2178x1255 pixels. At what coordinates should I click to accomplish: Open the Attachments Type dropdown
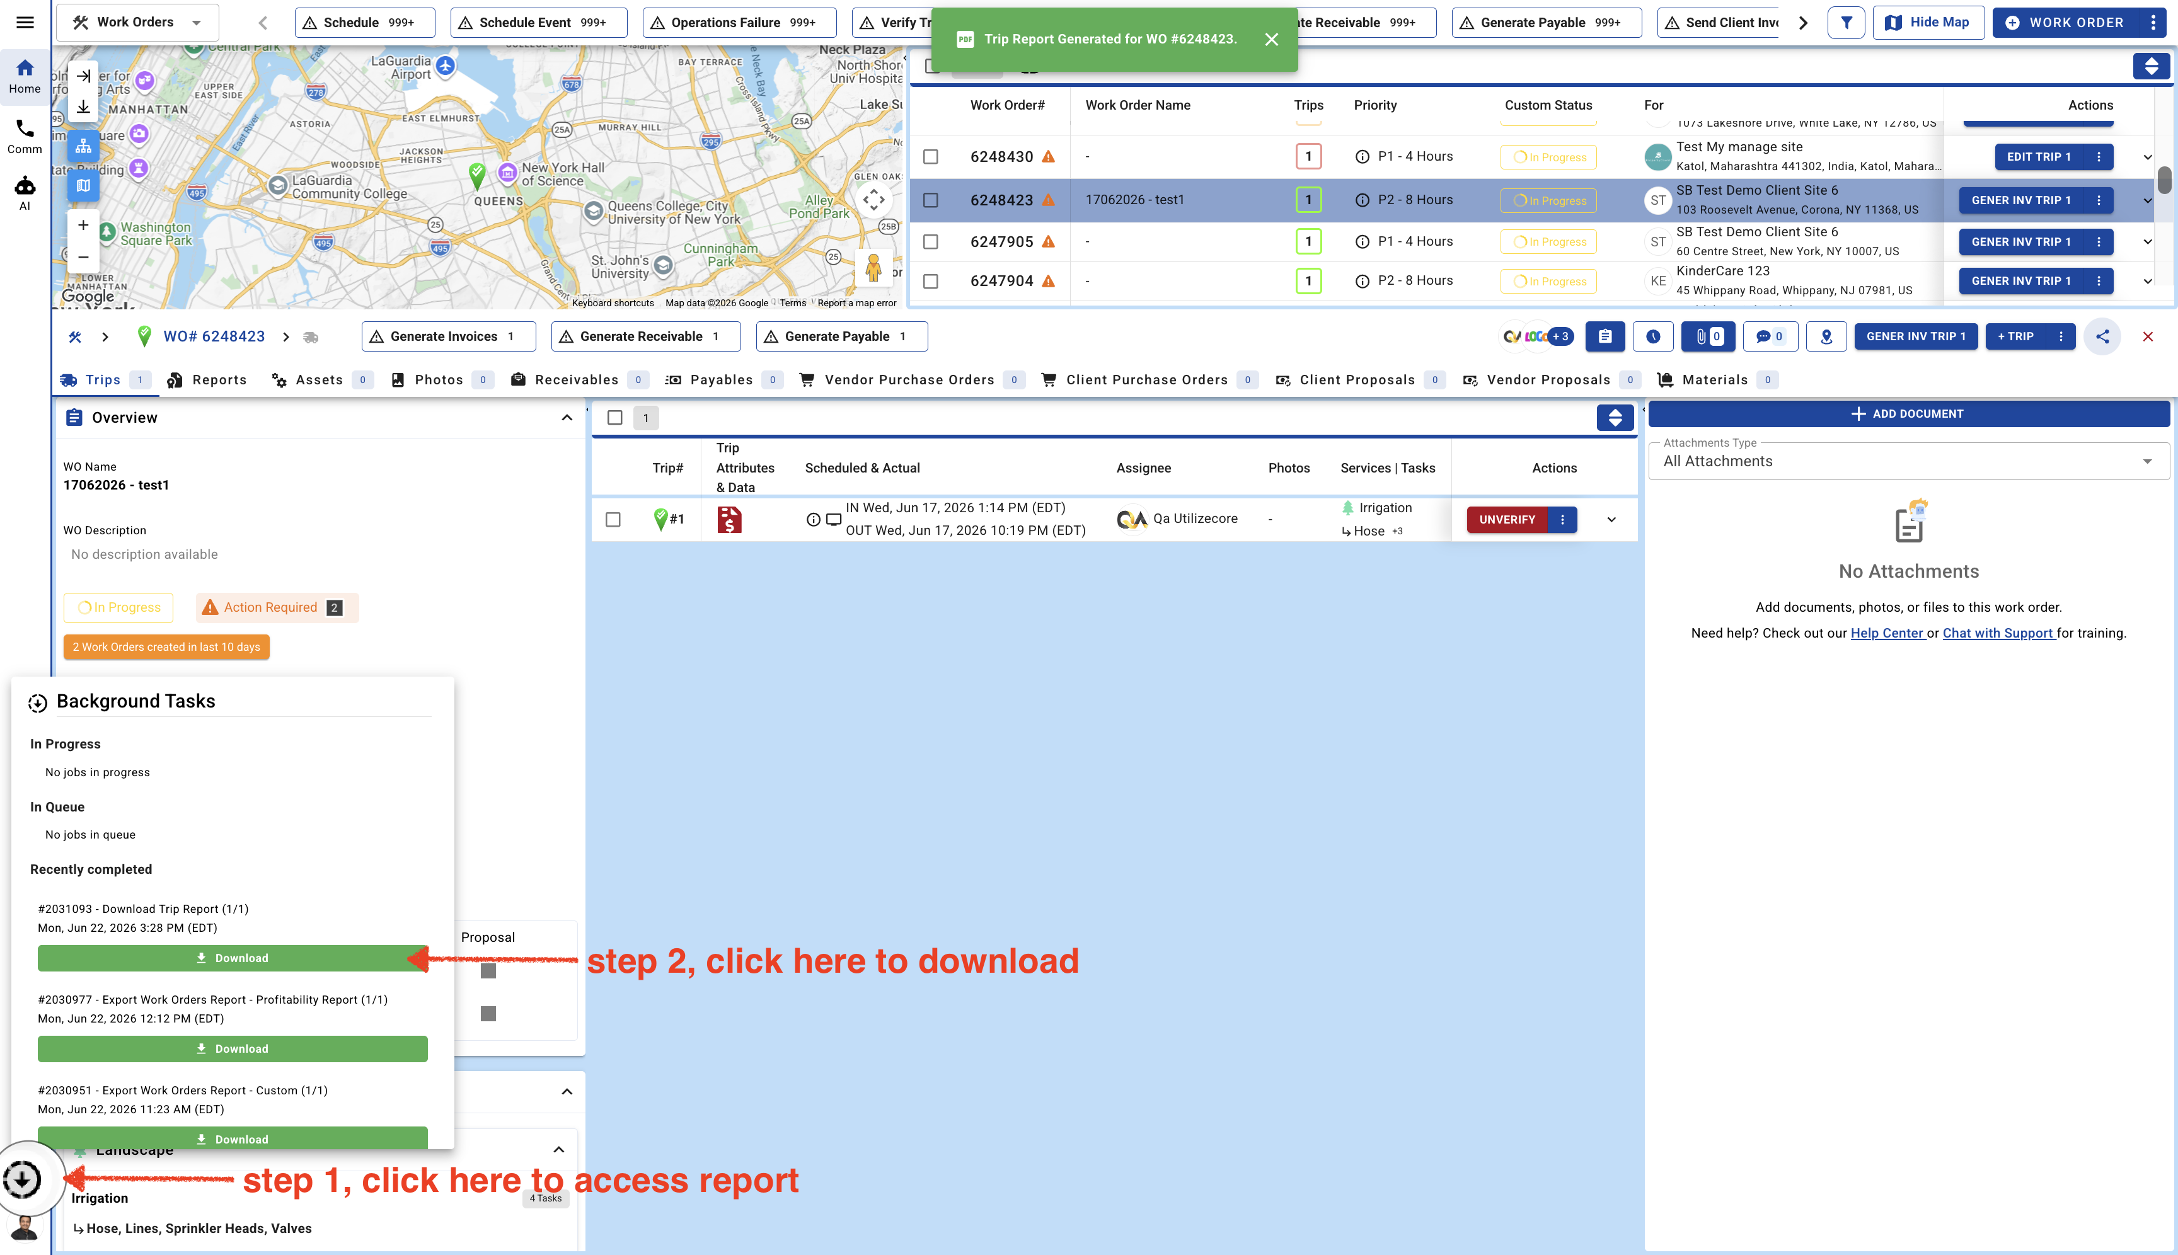pos(1908,461)
